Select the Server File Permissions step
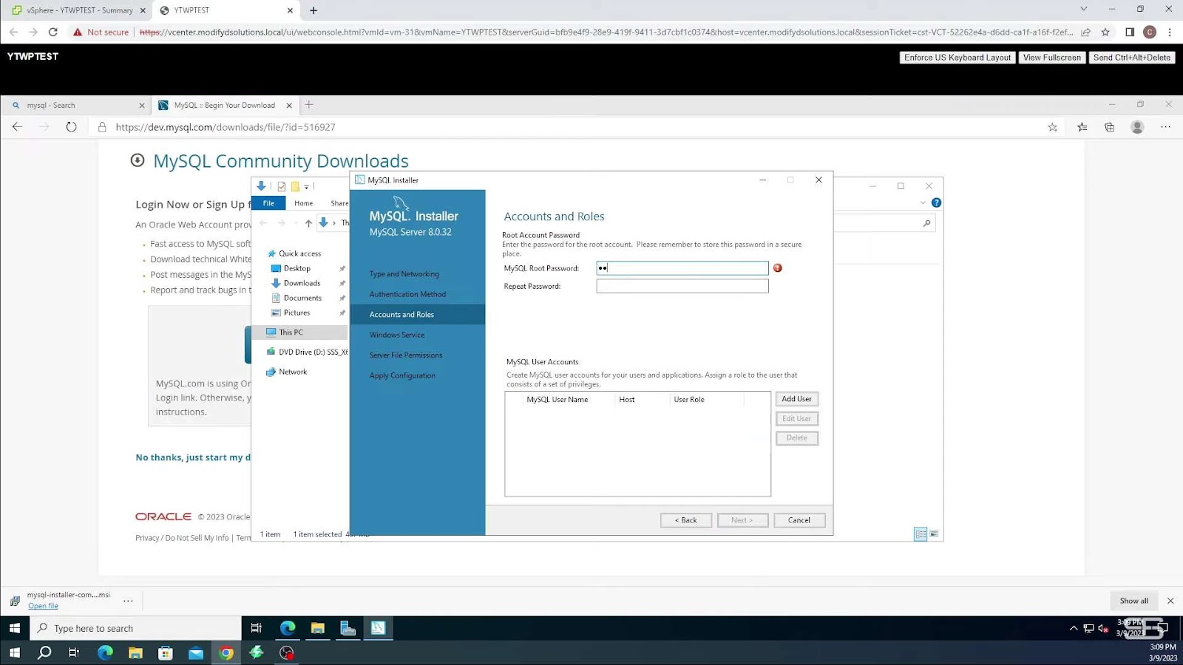This screenshot has height=665, width=1183. click(406, 355)
